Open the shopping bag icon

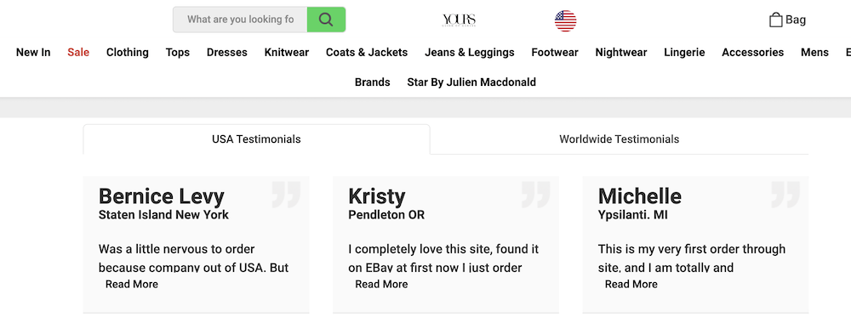775,20
